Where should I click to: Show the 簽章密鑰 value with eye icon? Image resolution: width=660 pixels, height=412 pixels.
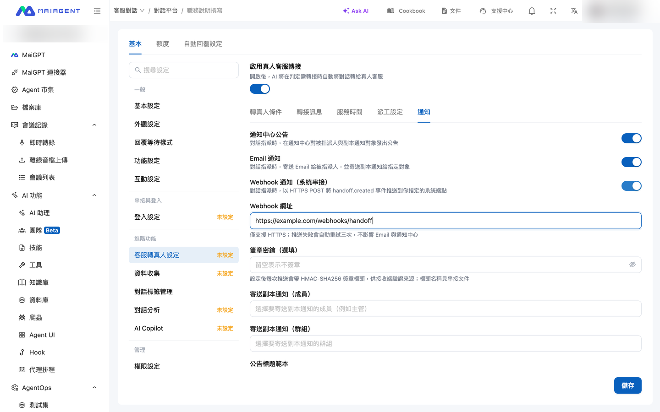tap(632, 265)
